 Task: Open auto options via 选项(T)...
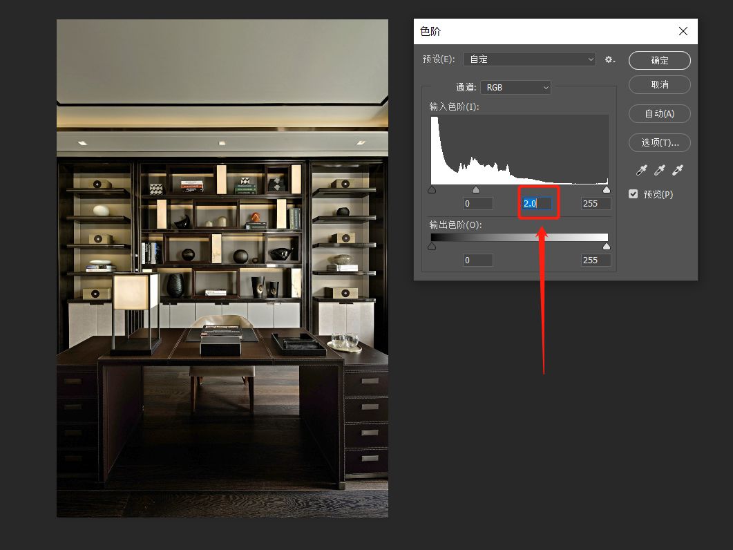click(659, 142)
